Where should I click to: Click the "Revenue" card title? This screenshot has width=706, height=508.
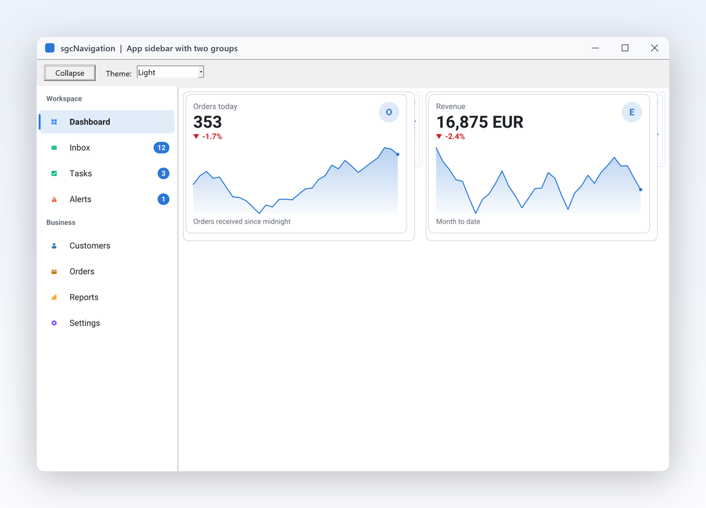(451, 106)
